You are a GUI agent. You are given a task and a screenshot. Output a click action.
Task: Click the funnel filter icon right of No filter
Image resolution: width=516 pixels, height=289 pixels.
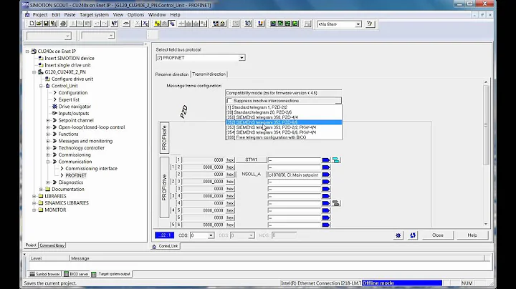point(370,24)
